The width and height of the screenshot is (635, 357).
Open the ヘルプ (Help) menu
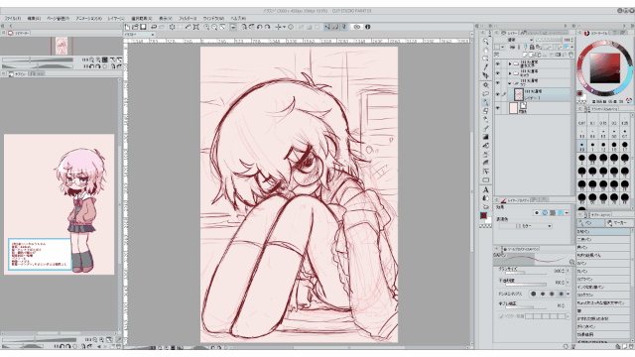coord(238,18)
